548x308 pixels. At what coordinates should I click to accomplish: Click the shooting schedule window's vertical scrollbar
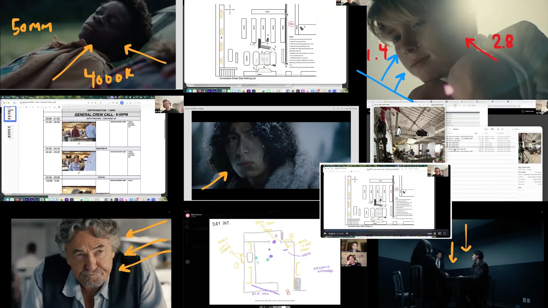[165, 129]
